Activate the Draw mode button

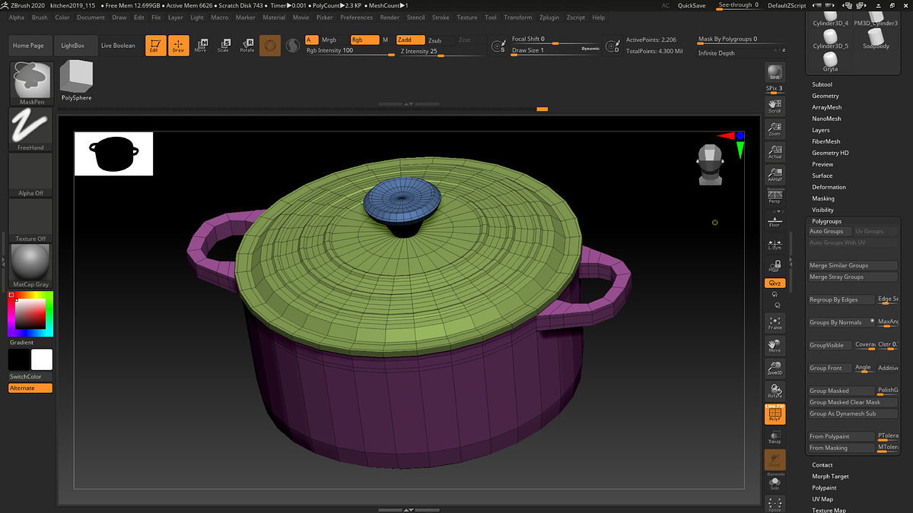pos(178,46)
